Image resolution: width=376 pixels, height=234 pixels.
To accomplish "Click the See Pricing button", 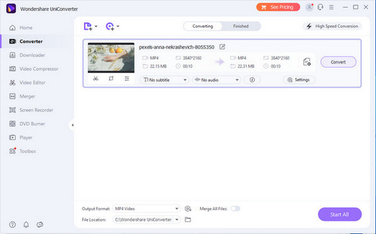I will 278,7.
